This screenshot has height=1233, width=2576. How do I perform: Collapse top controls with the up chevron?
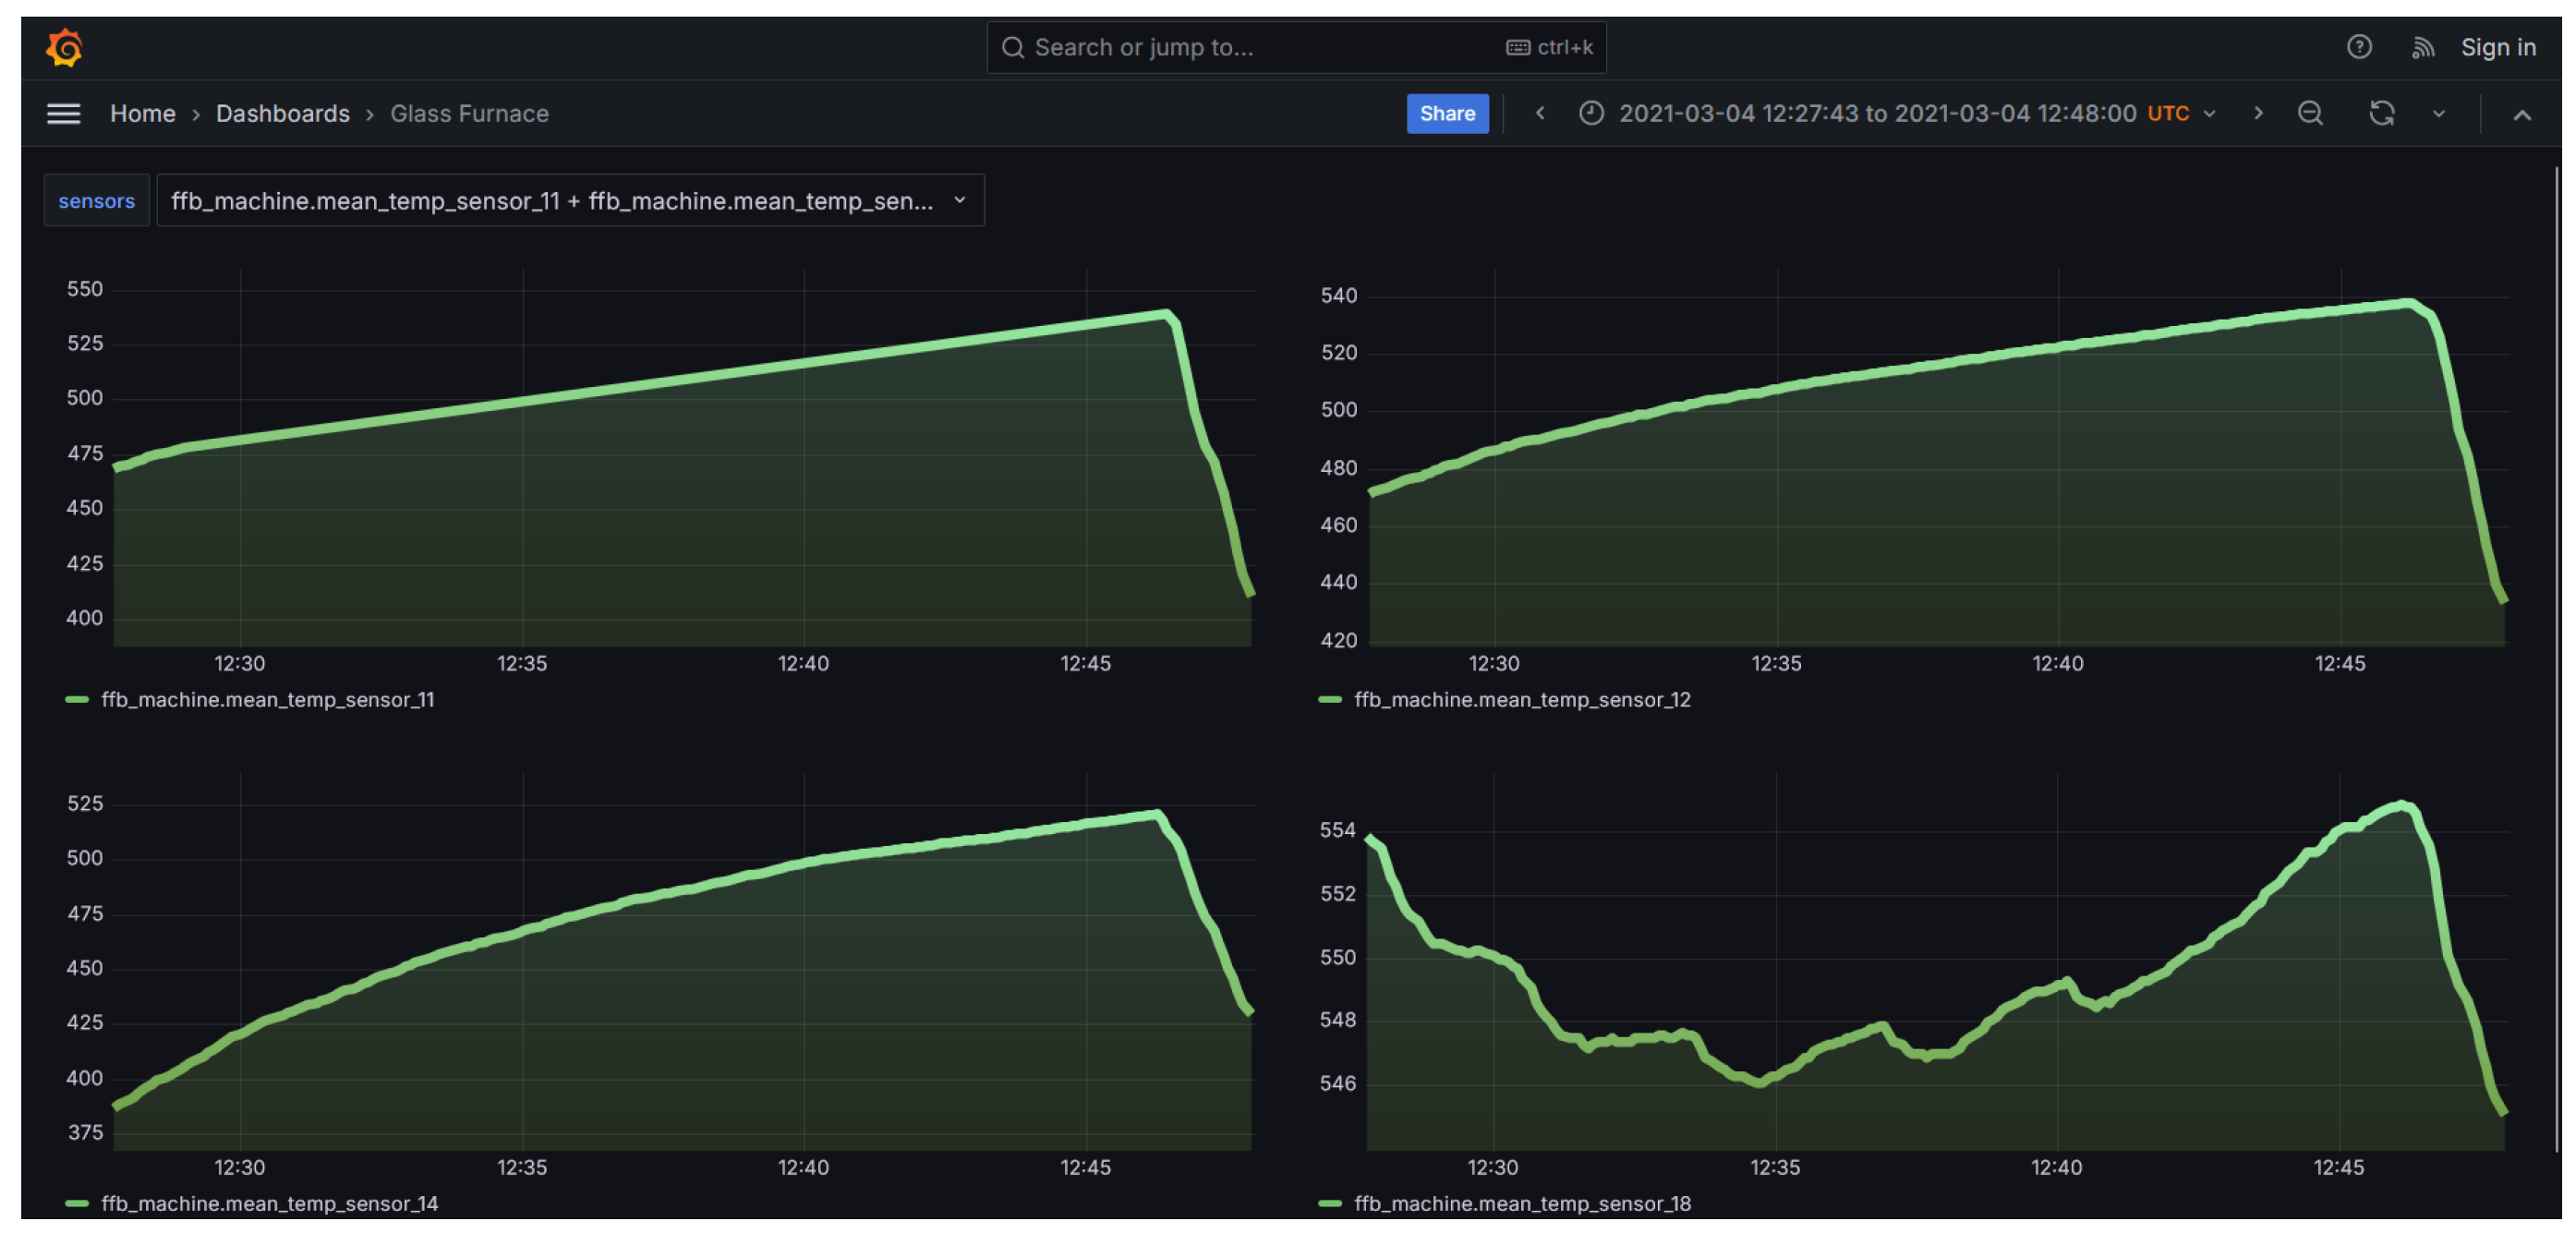tap(2521, 114)
